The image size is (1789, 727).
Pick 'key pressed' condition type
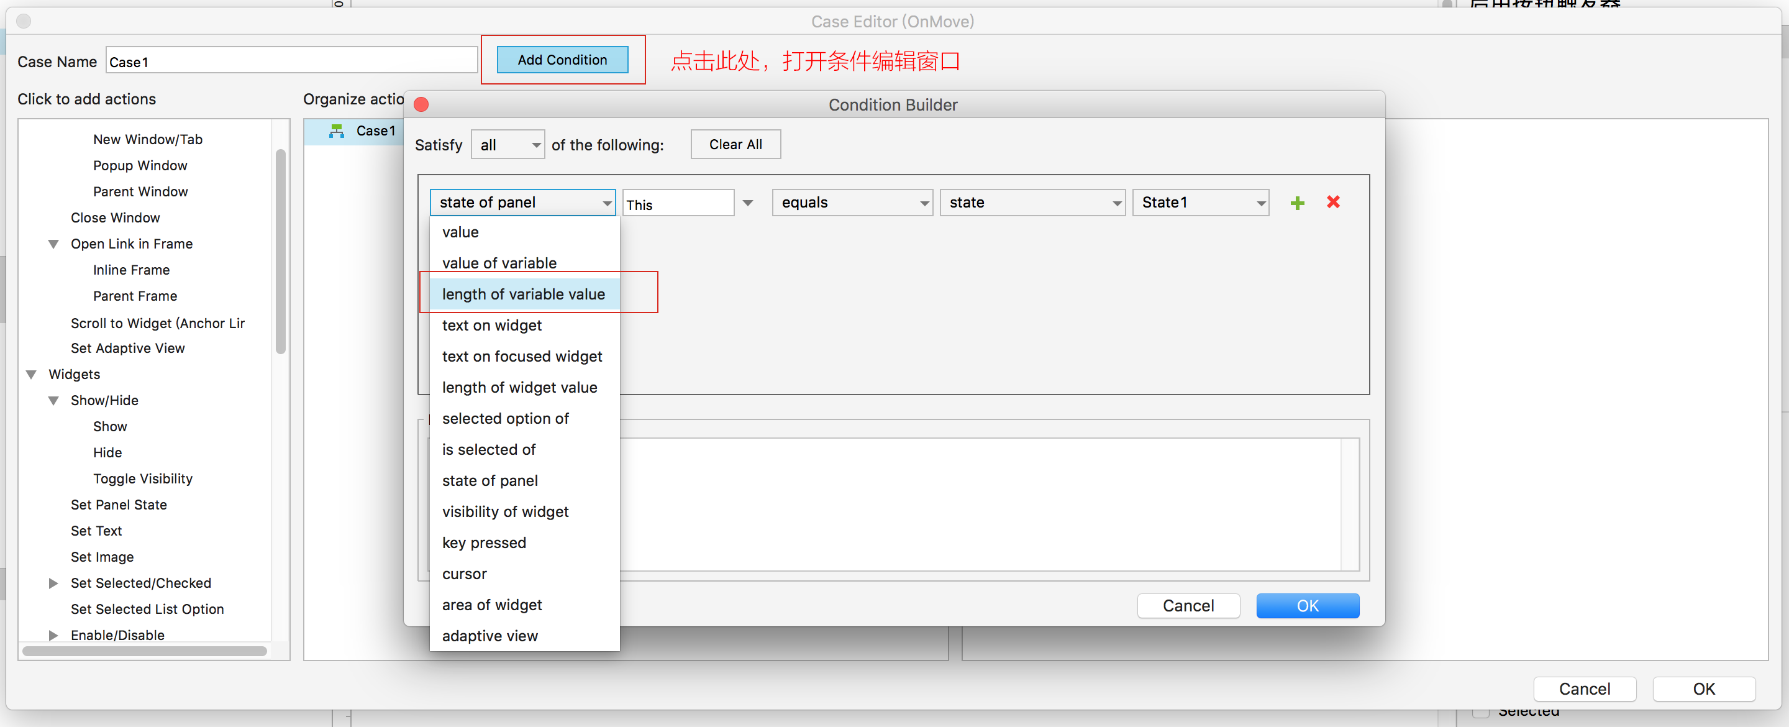click(484, 543)
